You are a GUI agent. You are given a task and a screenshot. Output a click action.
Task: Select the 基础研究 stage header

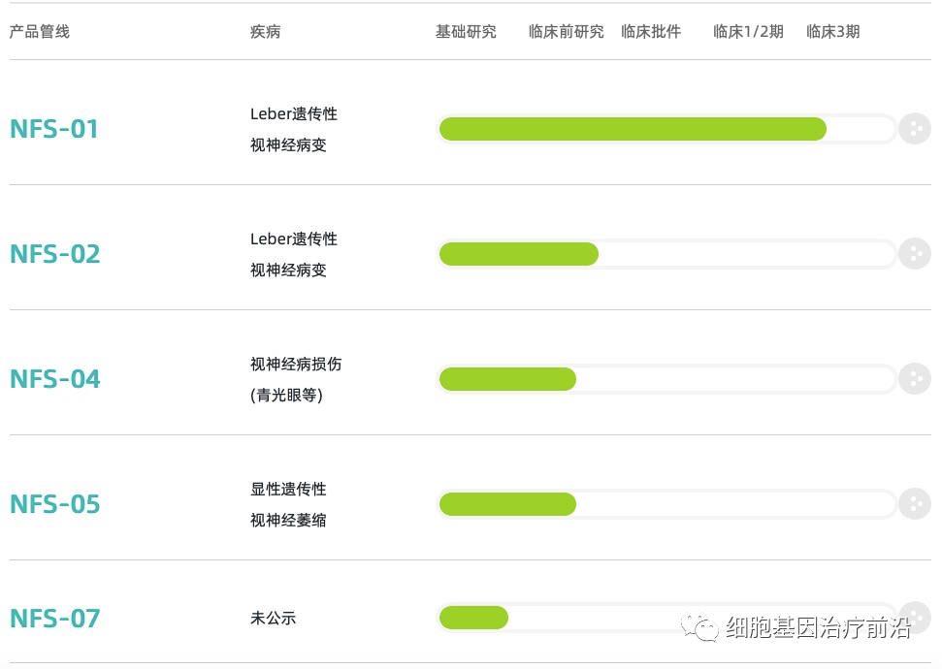[466, 32]
